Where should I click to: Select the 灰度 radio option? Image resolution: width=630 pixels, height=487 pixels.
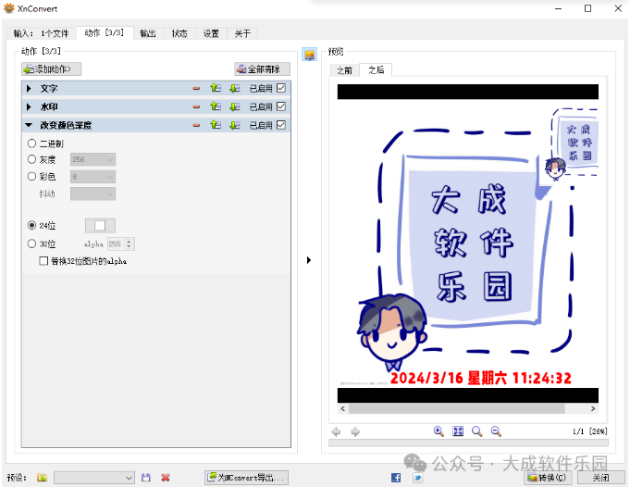(31, 159)
